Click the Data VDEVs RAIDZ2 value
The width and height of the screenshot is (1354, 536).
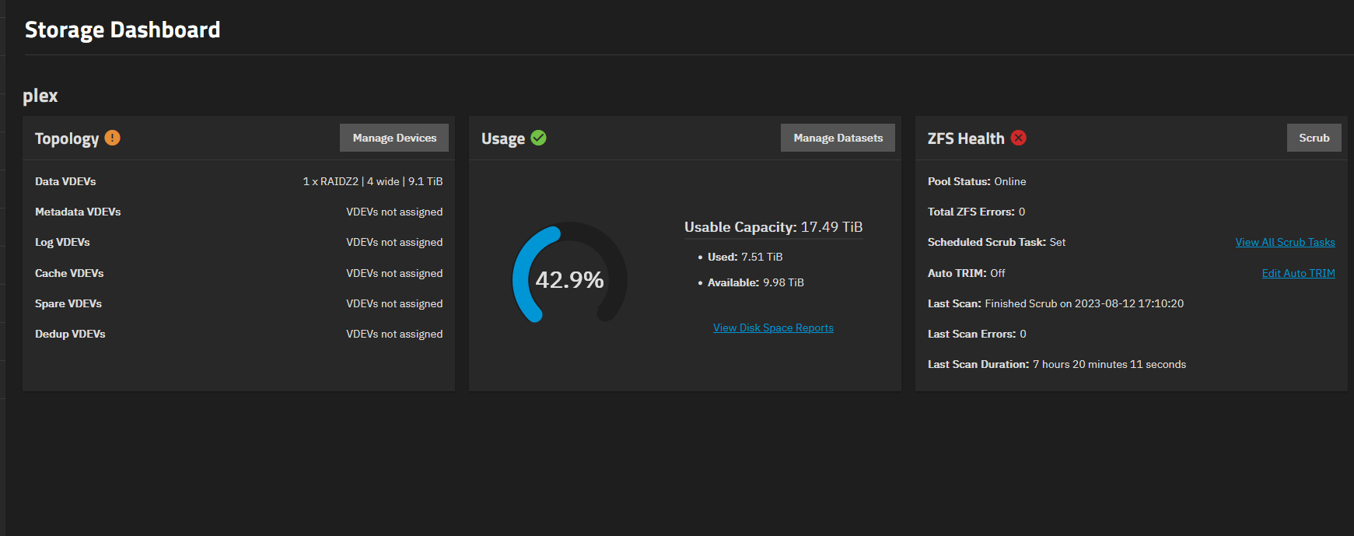pos(373,181)
